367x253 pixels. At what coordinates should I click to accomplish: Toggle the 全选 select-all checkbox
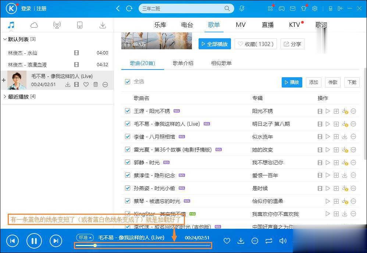[x=127, y=81]
